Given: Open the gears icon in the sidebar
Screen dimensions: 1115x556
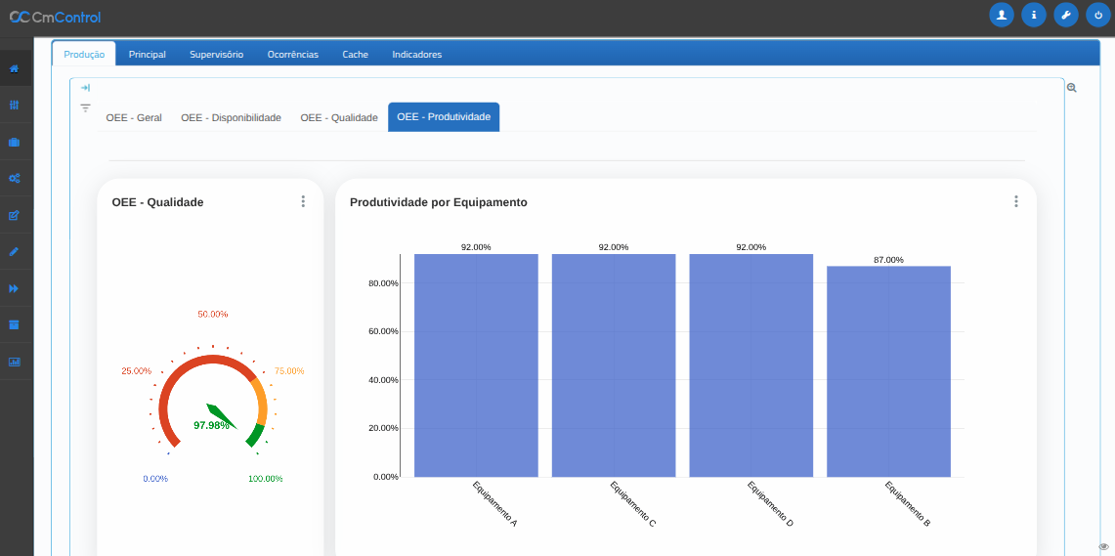Looking at the screenshot, I should (14, 179).
